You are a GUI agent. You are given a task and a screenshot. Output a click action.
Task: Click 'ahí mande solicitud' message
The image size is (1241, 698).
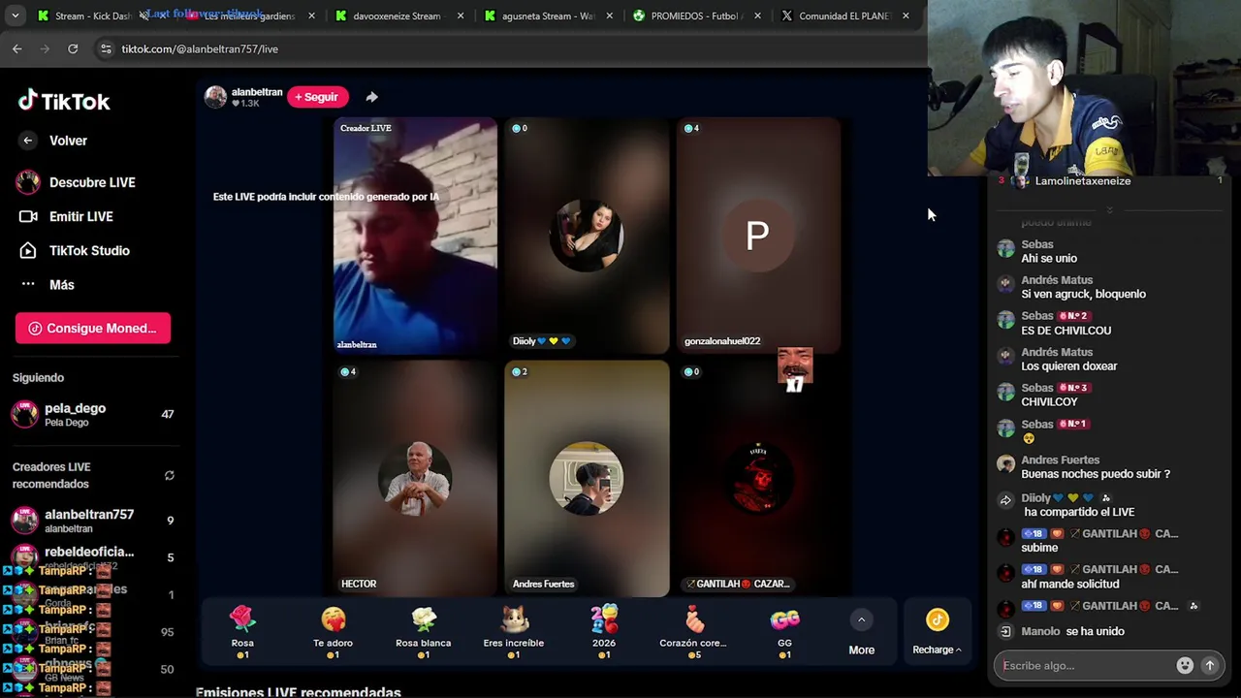[1069, 584]
